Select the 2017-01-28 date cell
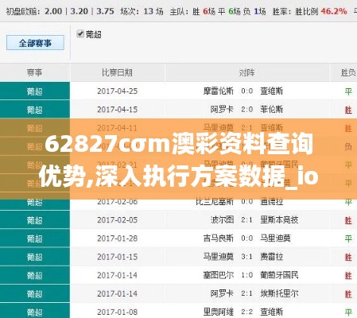The image size is (357, 318). [x=117, y=238]
